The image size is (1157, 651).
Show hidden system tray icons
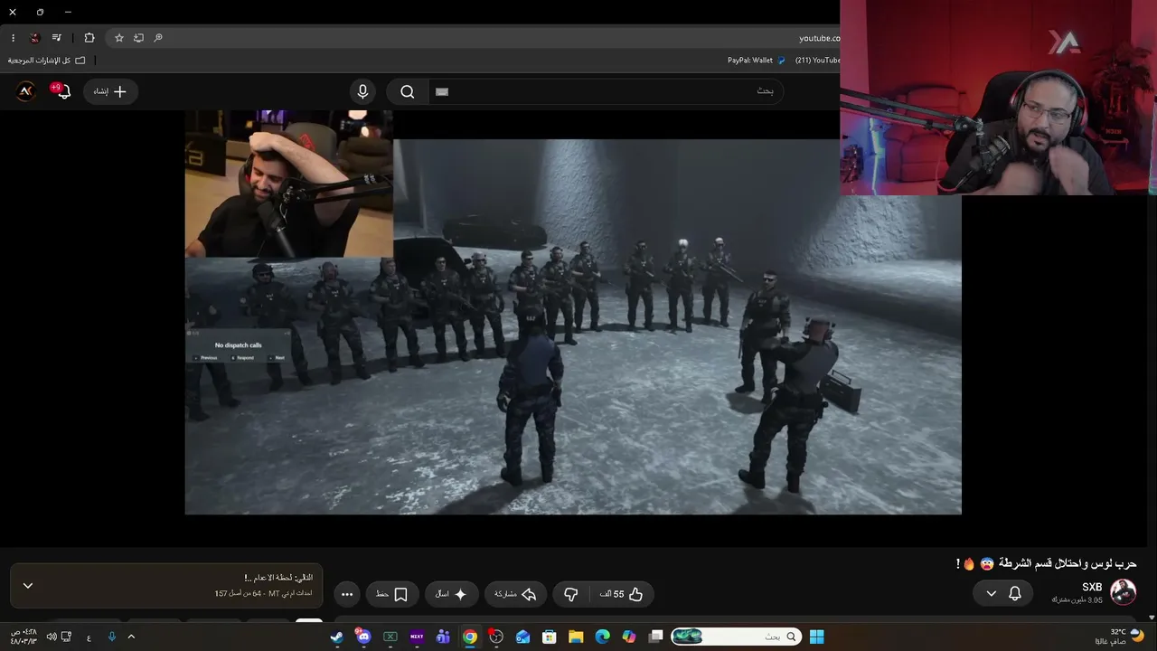point(131,637)
